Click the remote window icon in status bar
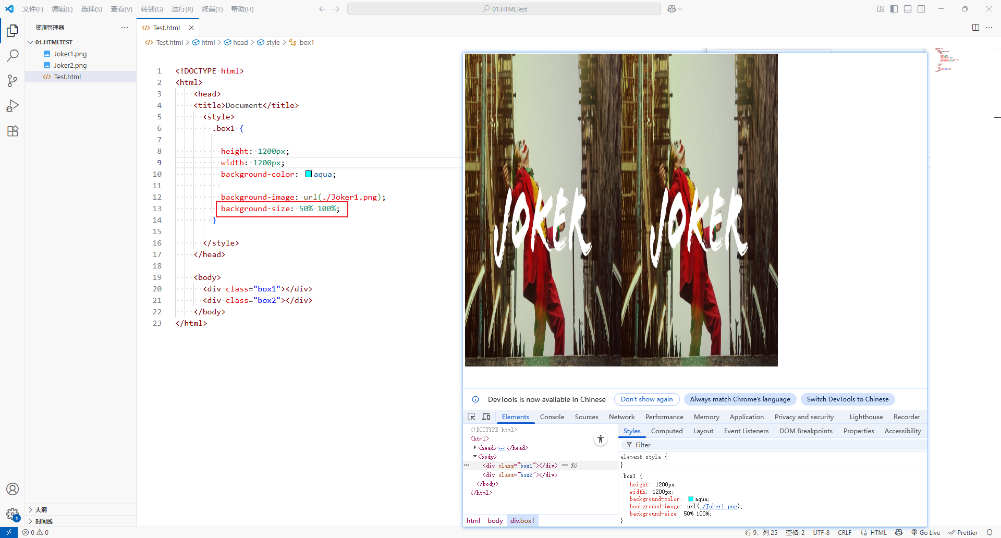This screenshot has height=538, width=1001. point(9,532)
